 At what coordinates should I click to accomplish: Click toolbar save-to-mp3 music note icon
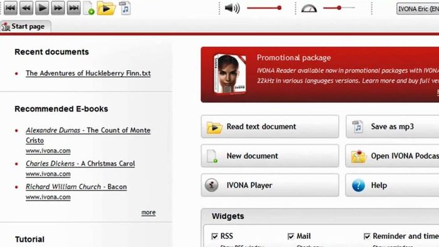125,8
